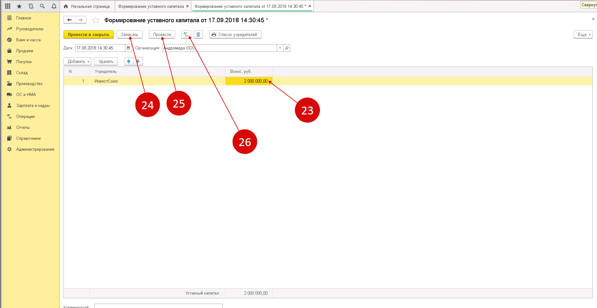Screen dimensions: 597x308
Task: Click Провести button
Action: (x=162, y=34)
